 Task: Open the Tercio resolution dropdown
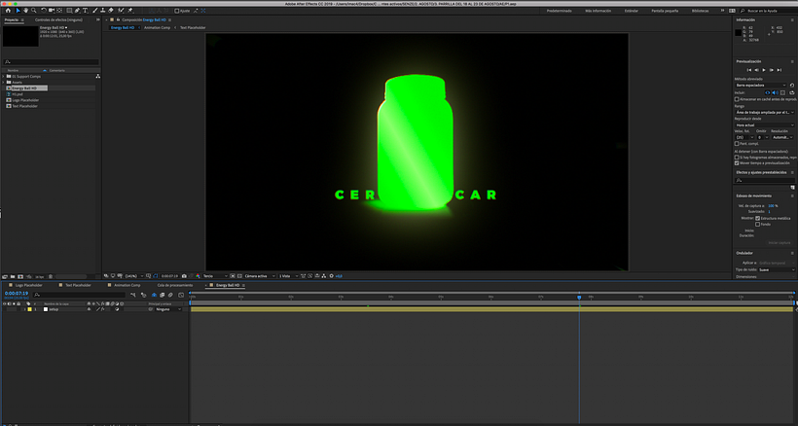[215, 276]
